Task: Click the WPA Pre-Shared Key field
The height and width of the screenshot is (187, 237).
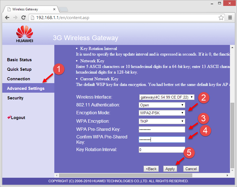Action: (162, 129)
